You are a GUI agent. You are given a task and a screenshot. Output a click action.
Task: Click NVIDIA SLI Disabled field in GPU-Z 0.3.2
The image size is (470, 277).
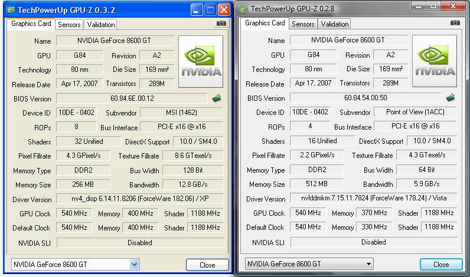(x=140, y=243)
